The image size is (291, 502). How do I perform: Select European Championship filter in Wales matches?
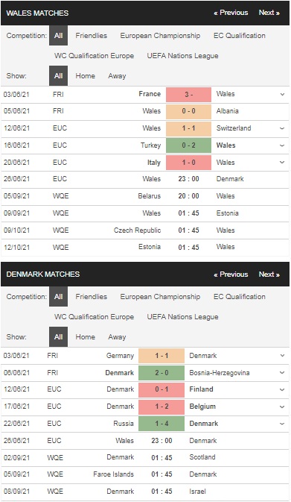(160, 36)
